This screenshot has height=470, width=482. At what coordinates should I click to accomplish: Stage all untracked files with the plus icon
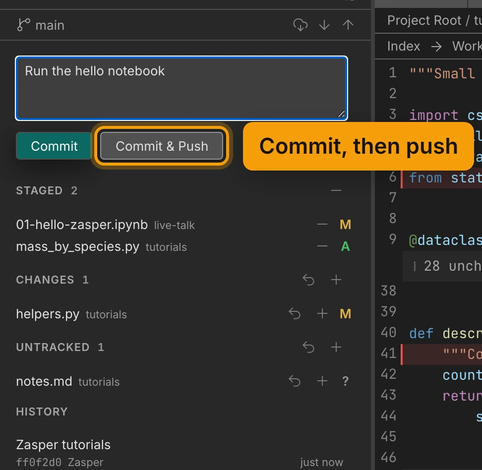coord(336,348)
